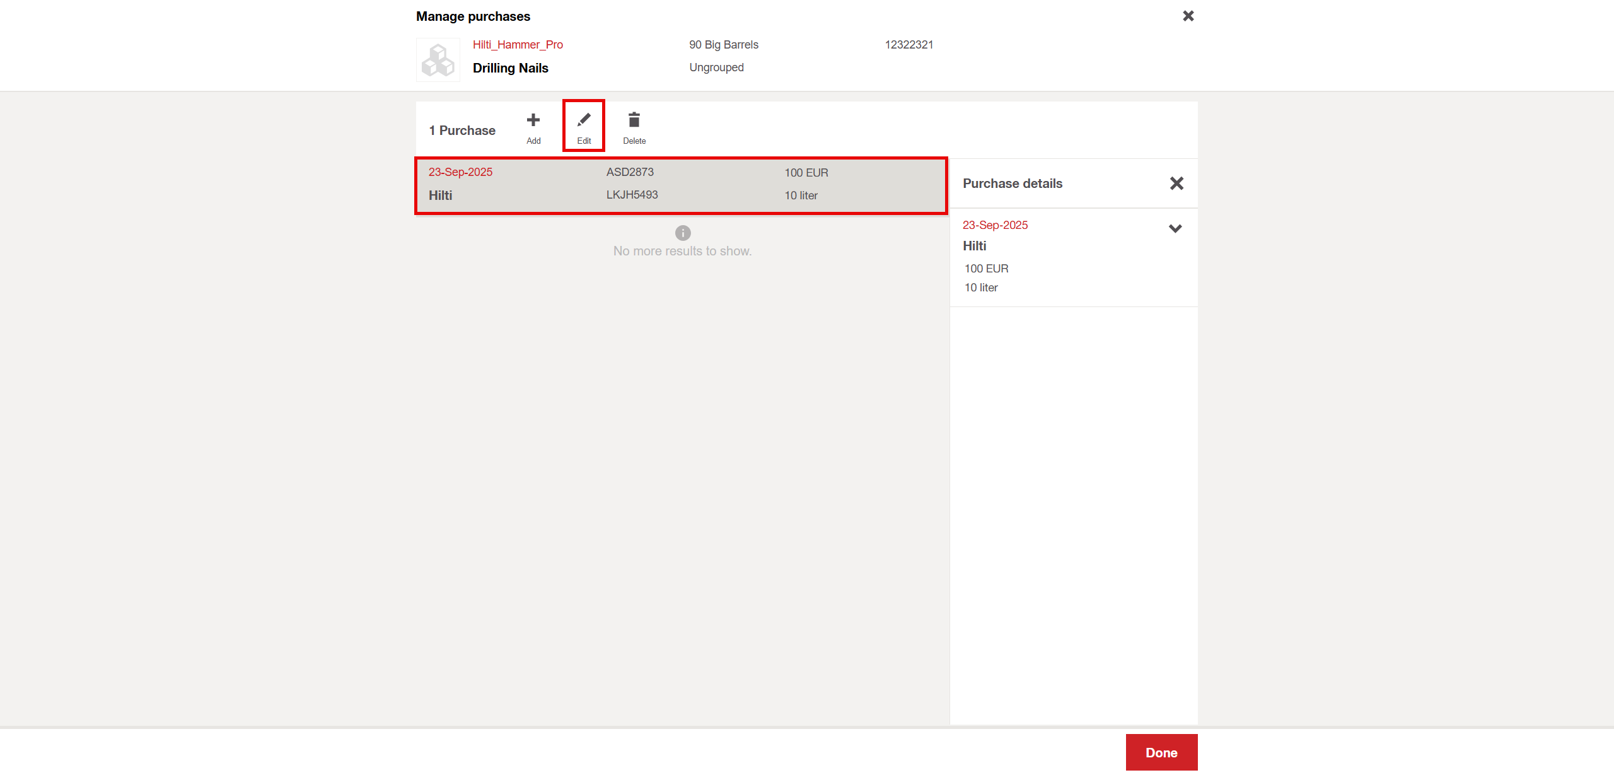This screenshot has width=1614, height=775.
Task: Click the '1 Purchase' count label
Action: tap(462, 131)
